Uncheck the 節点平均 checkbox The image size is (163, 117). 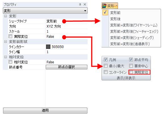(x=131, y=60)
